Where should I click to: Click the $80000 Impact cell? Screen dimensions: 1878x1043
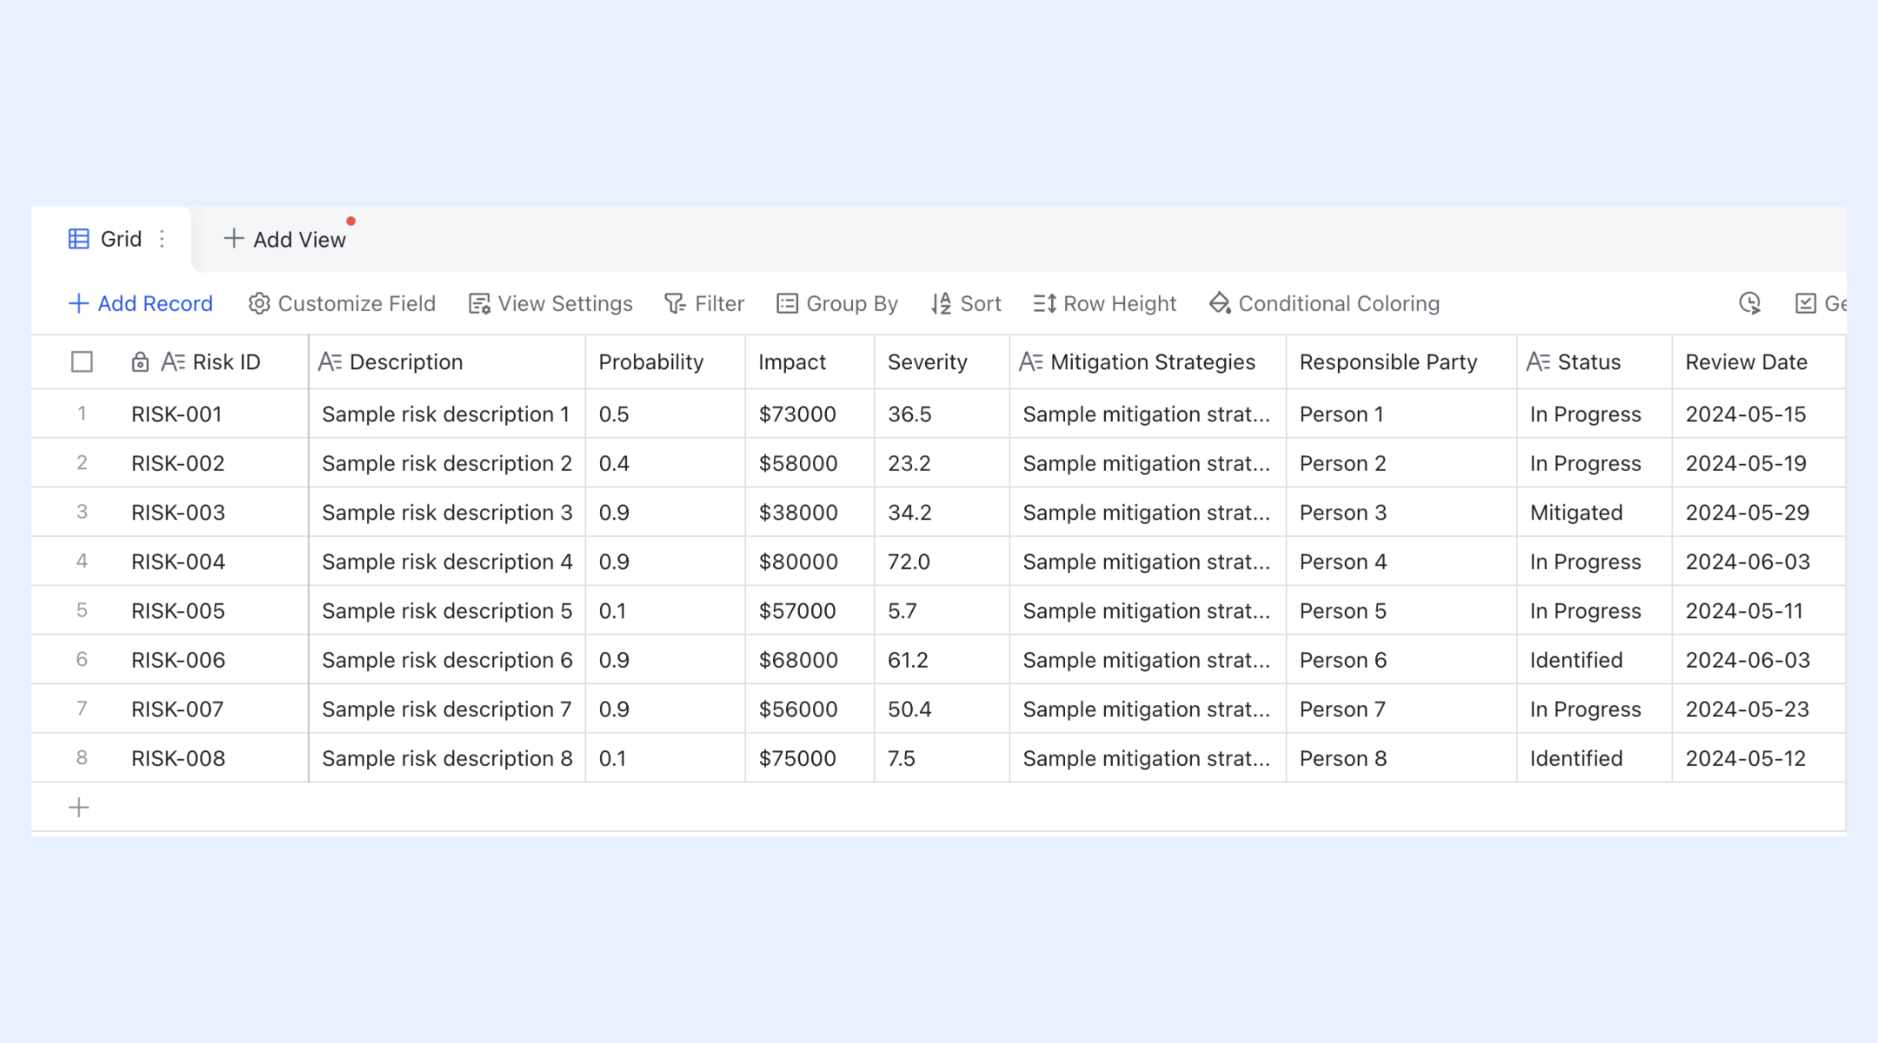pos(809,561)
